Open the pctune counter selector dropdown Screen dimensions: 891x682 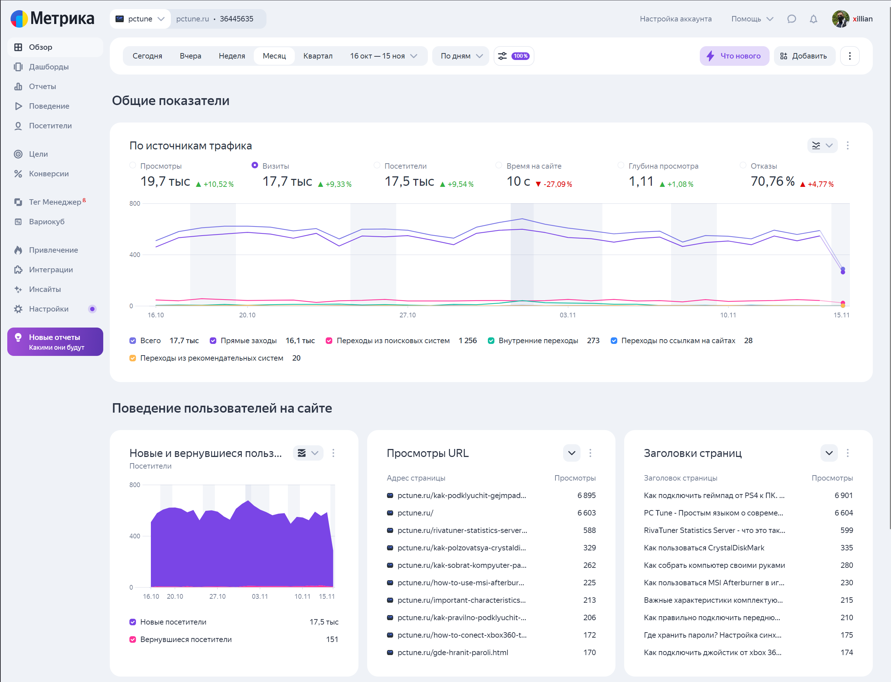[x=140, y=19]
